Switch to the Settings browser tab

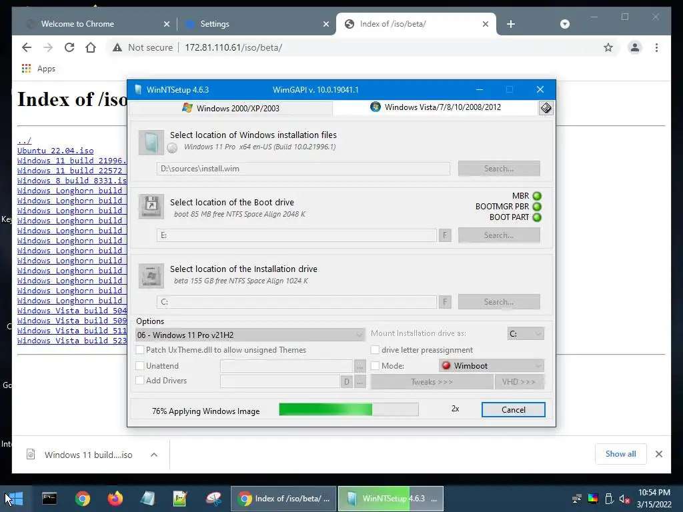point(256,24)
